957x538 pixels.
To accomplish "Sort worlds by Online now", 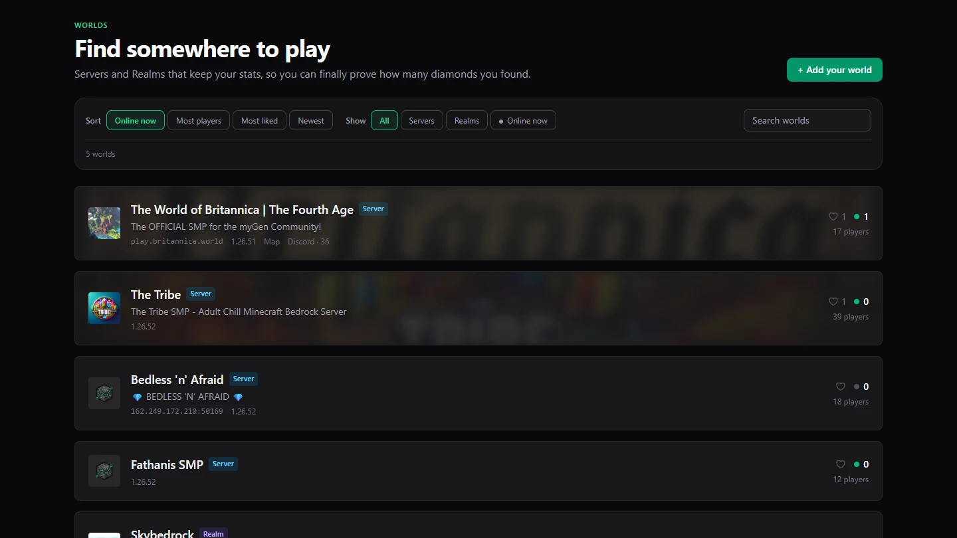I will click(136, 120).
